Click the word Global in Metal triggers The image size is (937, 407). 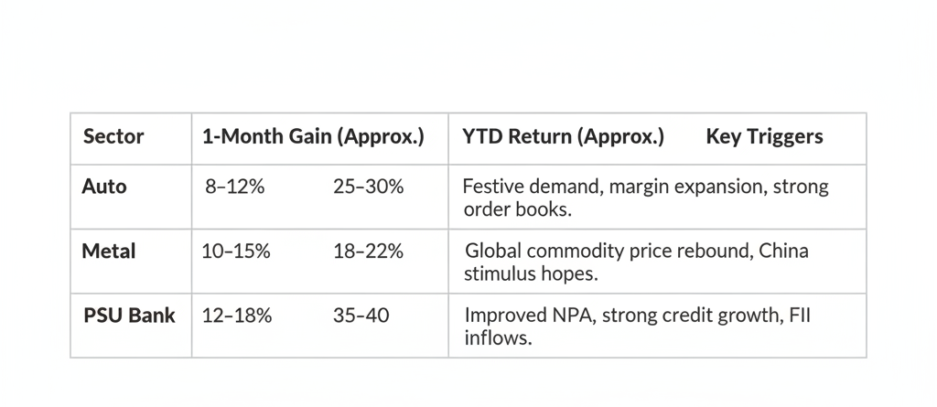click(493, 251)
